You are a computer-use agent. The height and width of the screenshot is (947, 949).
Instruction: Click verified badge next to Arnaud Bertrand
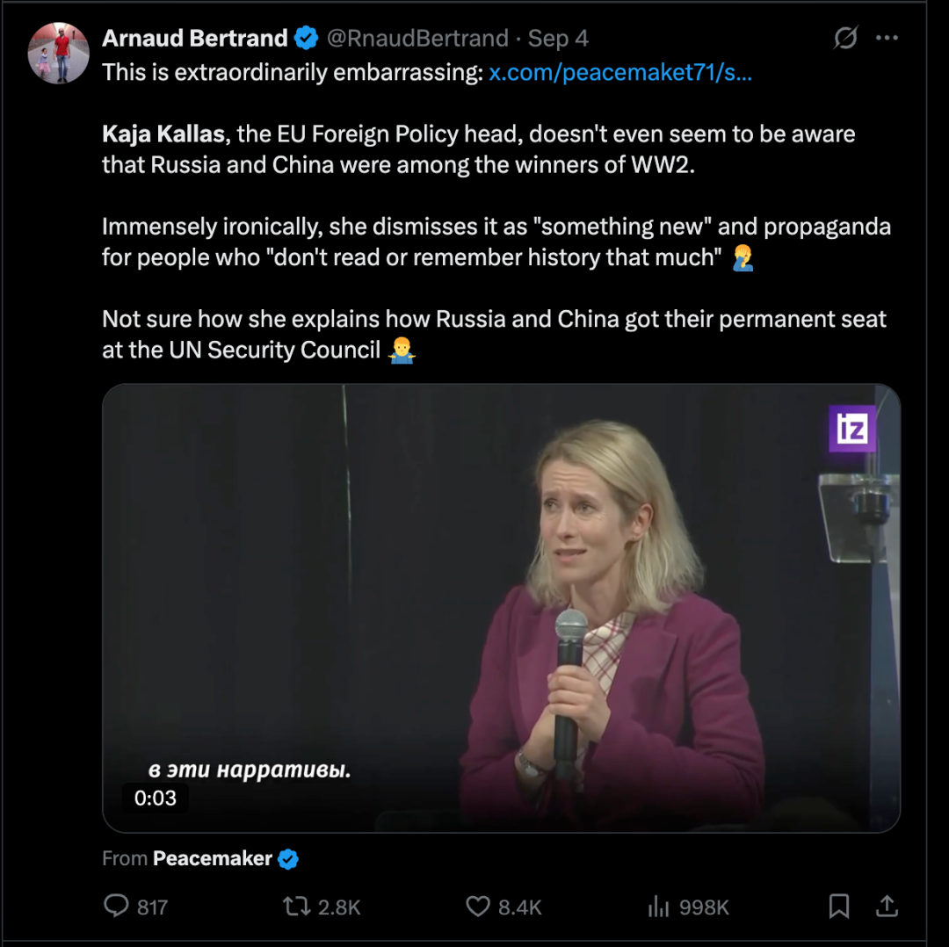click(x=307, y=38)
